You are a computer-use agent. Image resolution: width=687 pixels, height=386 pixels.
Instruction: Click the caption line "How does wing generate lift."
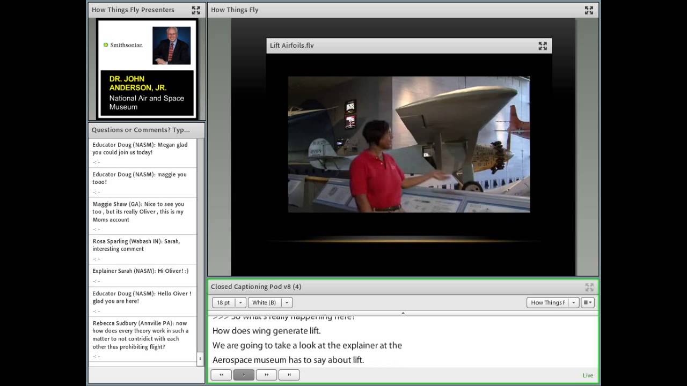click(267, 331)
